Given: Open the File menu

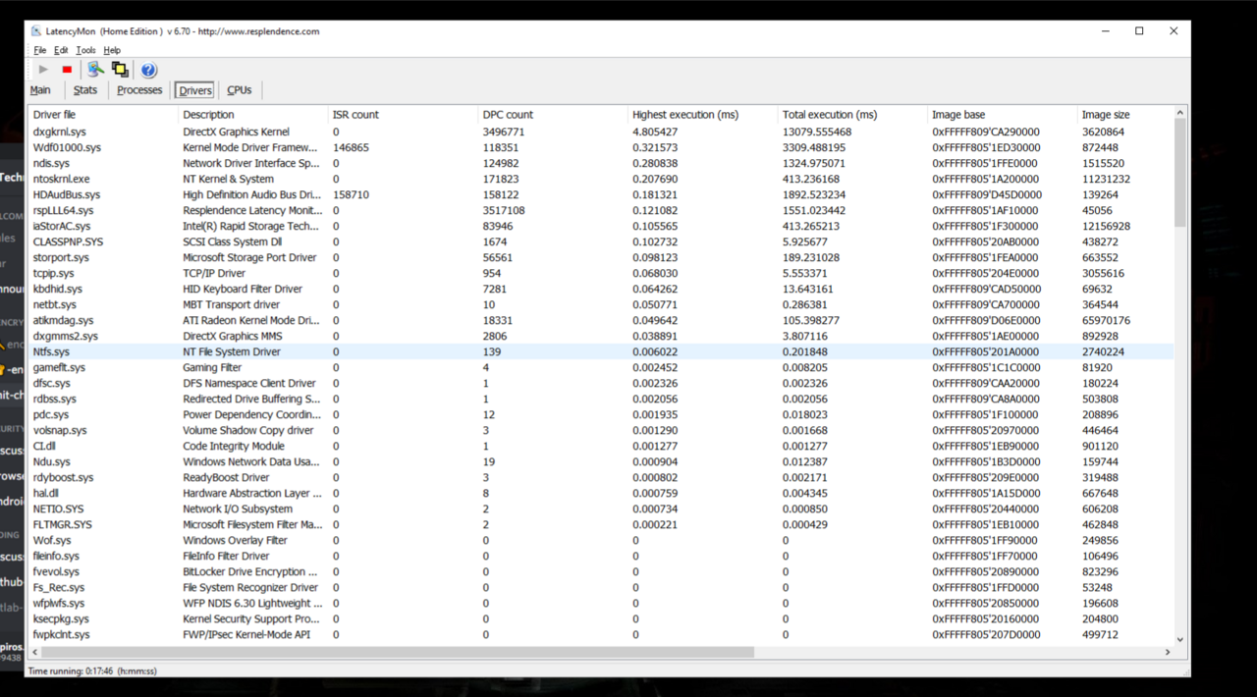Looking at the screenshot, I should pyautogui.click(x=40, y=50).
